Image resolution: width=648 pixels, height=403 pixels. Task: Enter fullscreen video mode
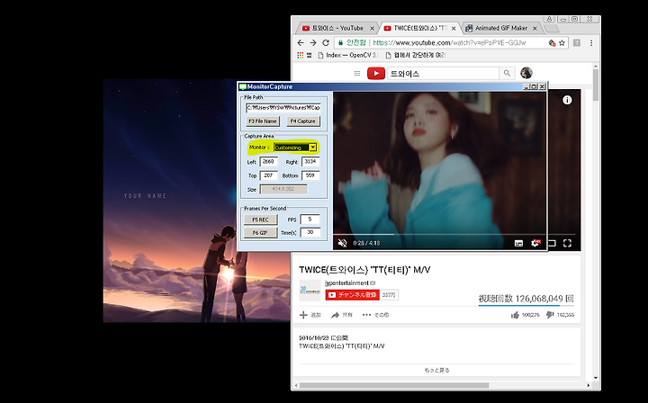(567, 243)
